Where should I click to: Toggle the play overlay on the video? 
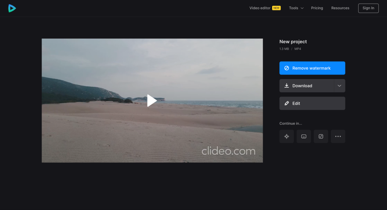pyautogui.click(x=152, y=100)
